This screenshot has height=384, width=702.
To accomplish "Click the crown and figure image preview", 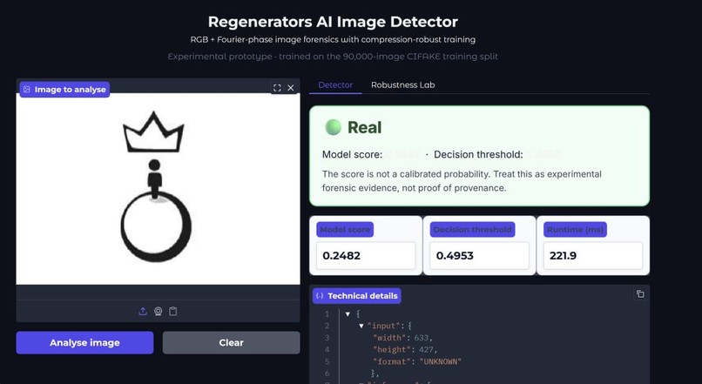I will tap(158, 188).
